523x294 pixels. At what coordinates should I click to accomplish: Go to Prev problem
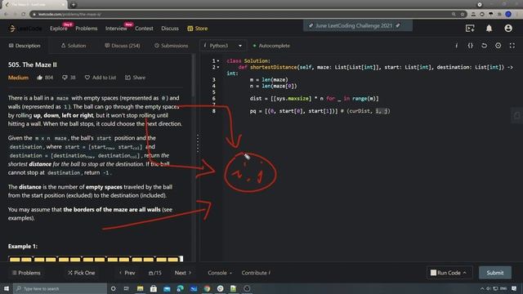(x=127, y=273)
